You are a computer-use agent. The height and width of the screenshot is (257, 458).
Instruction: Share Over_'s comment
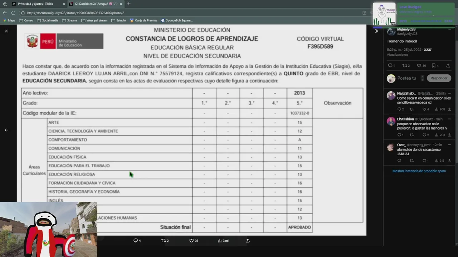(449, 161)
